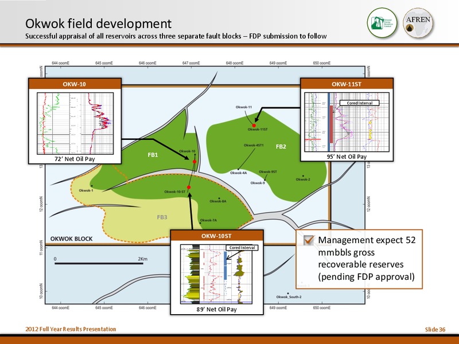Click the Slide 36 footer number
459x344 pixels.
pyautogui.click(x=435, y=329)
